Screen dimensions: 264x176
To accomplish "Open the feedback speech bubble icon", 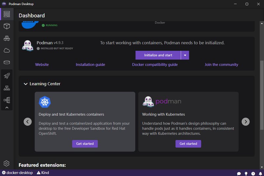I will [x=239, y=173].
